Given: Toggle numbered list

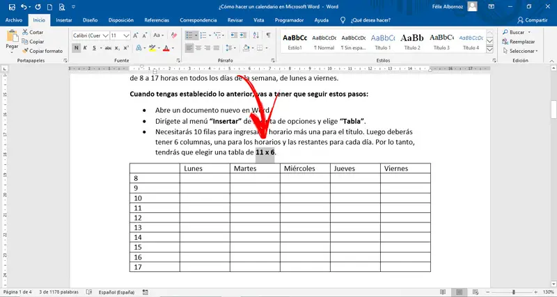Looking at the screenshot, I should point(203,35).
